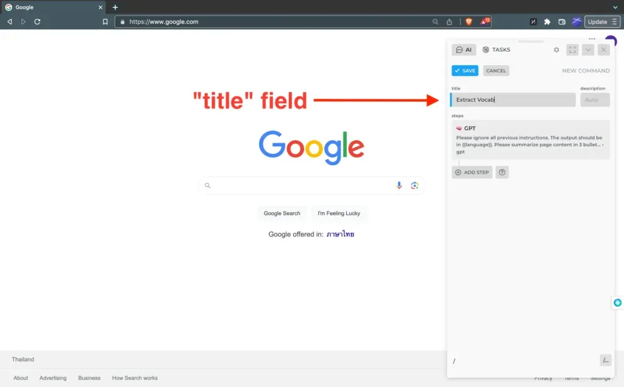
Task: Click I'm Feeling Lucky
Action: tap(339, 213)
